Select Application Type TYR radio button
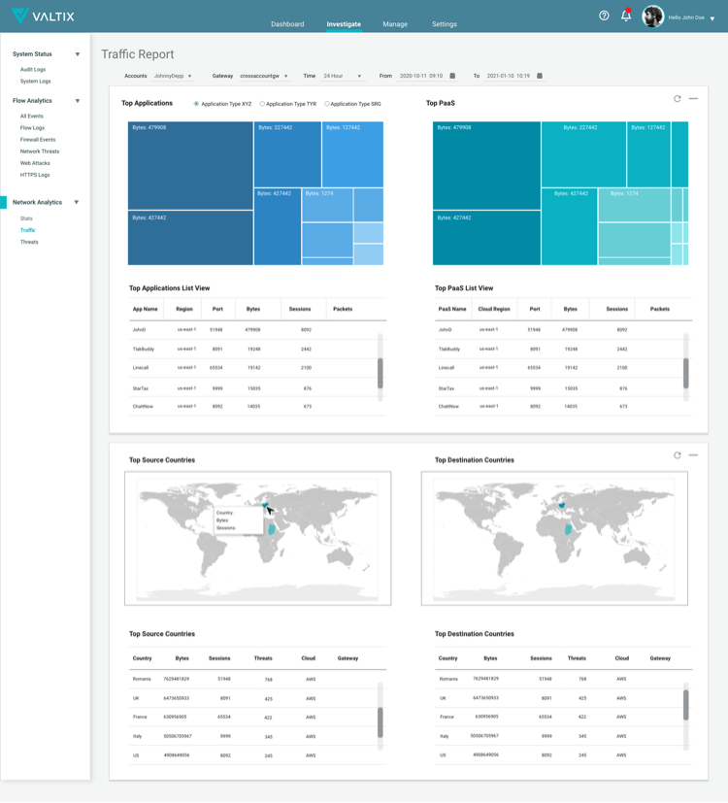Viewport: 728px width, 803px height. click(262, 104)
